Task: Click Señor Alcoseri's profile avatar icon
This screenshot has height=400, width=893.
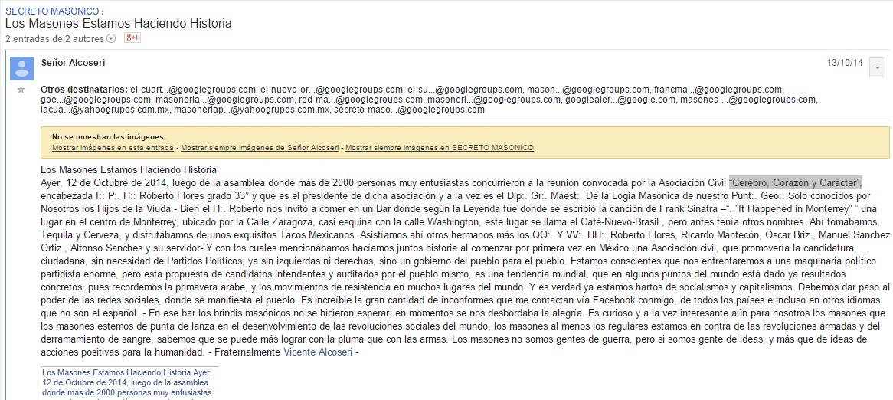Action: 21,68
